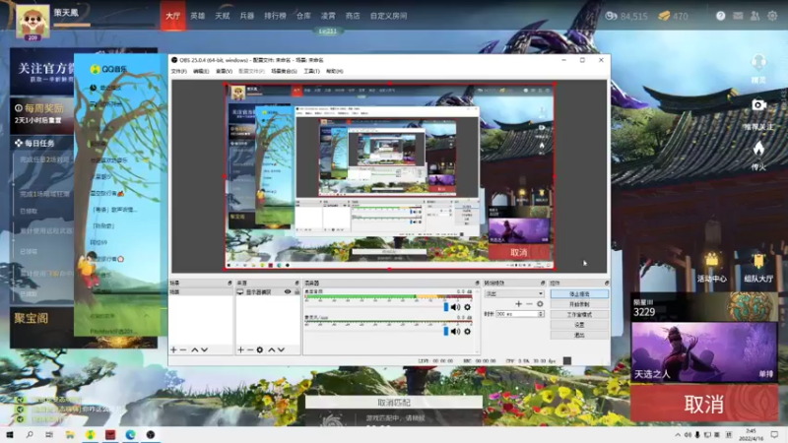Click transition duration 300 ms spinner field

pyautogui.click(x=520, y=314)
